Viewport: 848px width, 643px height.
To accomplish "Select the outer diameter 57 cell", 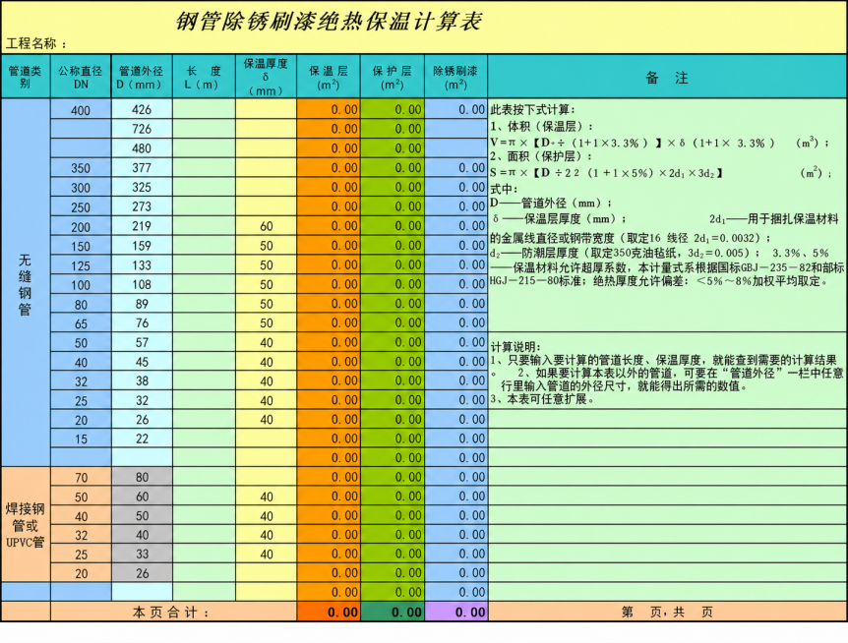I will 142,342.
